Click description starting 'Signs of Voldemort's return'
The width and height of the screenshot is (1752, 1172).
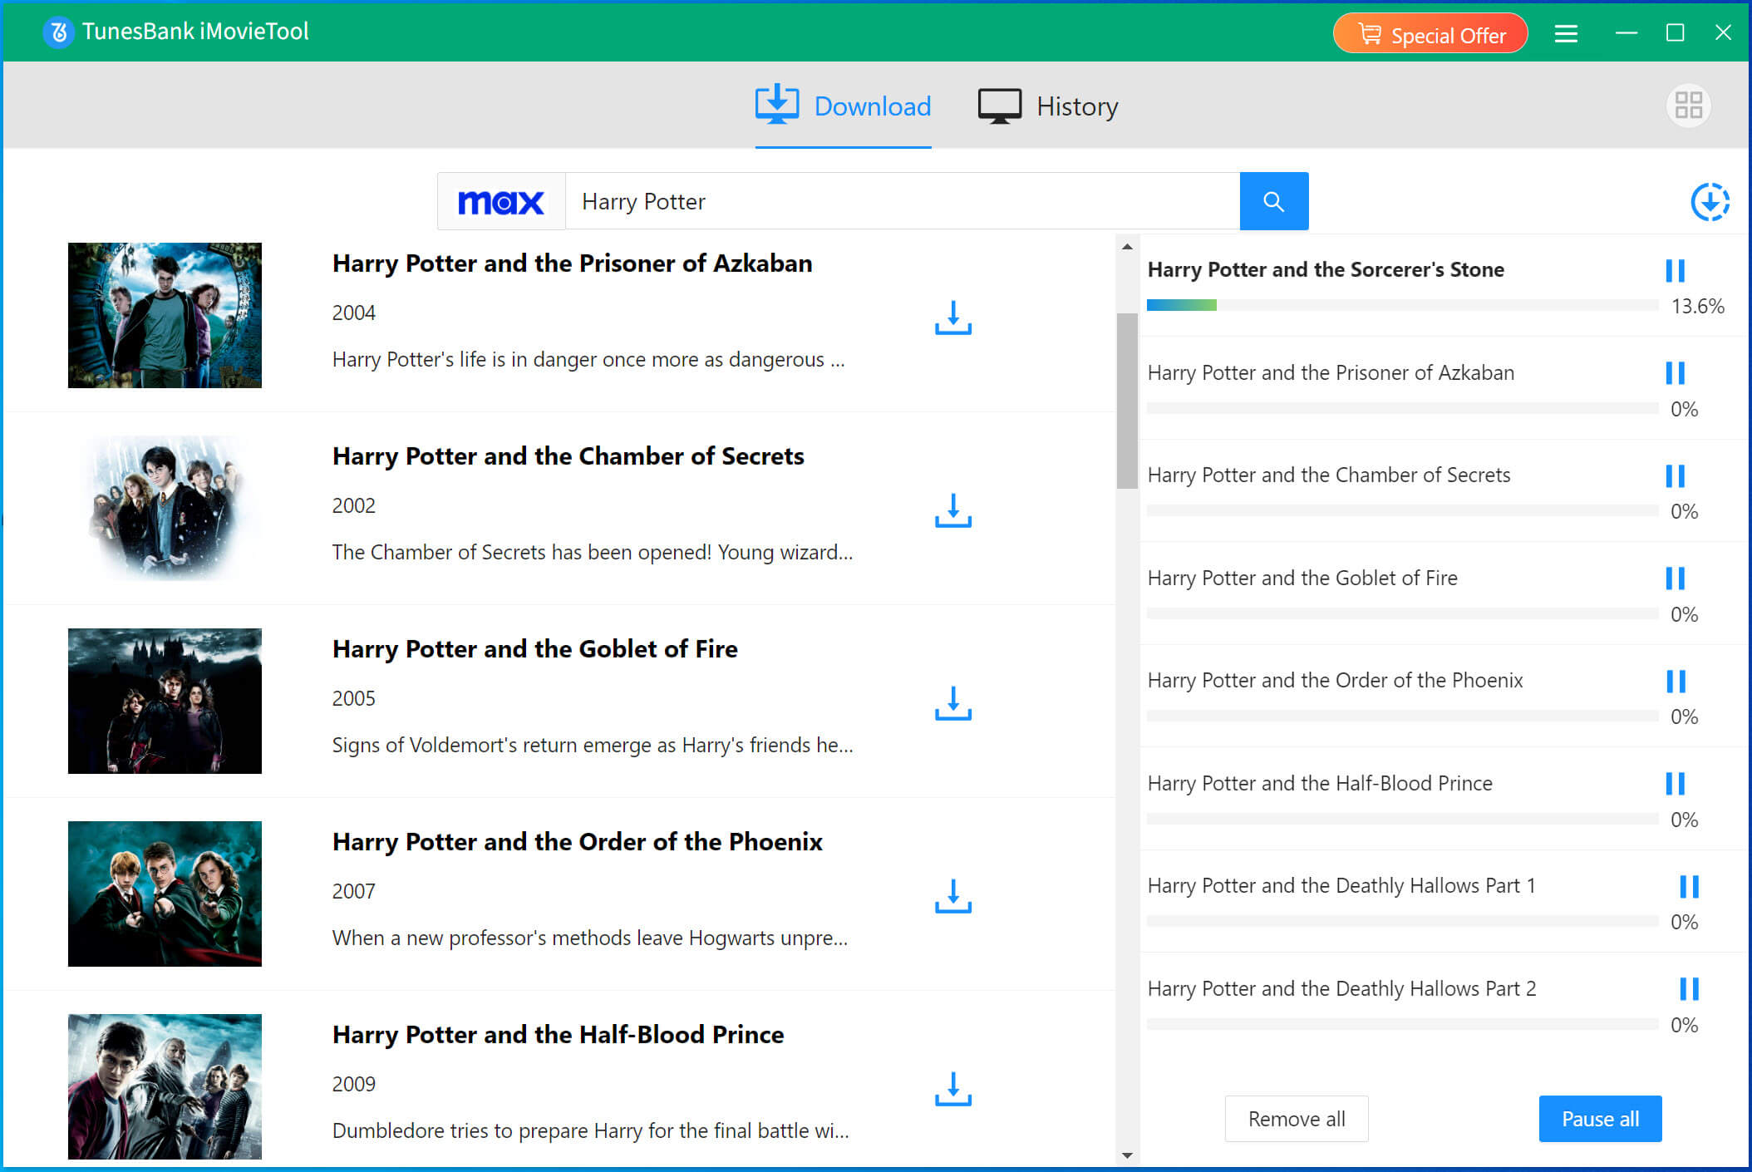[x=593, y=745]
